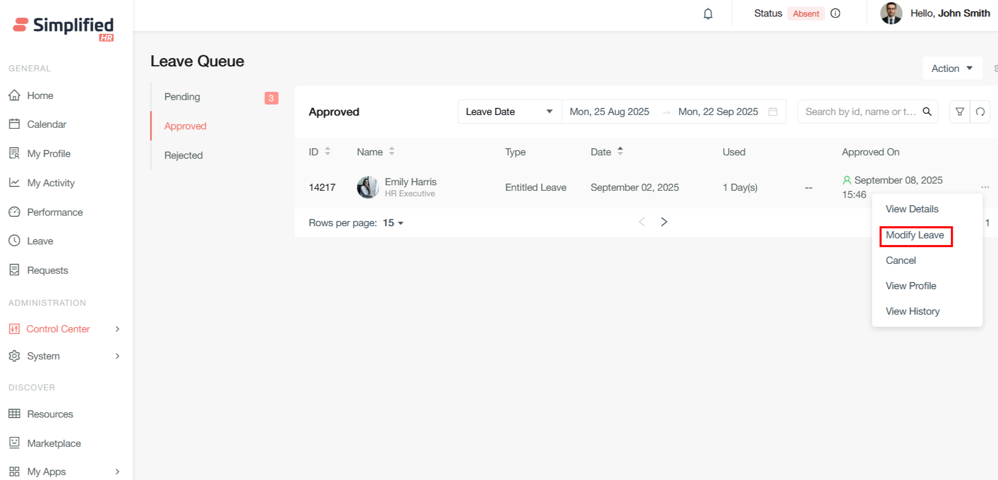Switch to the Pending tab
The width and height of the screenshot is (998, 480).
(x=182, y=97)
